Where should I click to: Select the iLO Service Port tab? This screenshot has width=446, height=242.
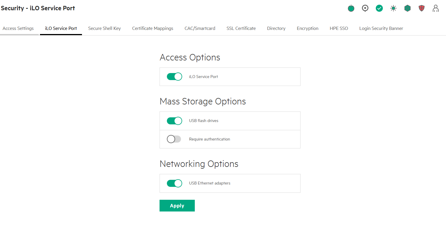tap(61, 28)
